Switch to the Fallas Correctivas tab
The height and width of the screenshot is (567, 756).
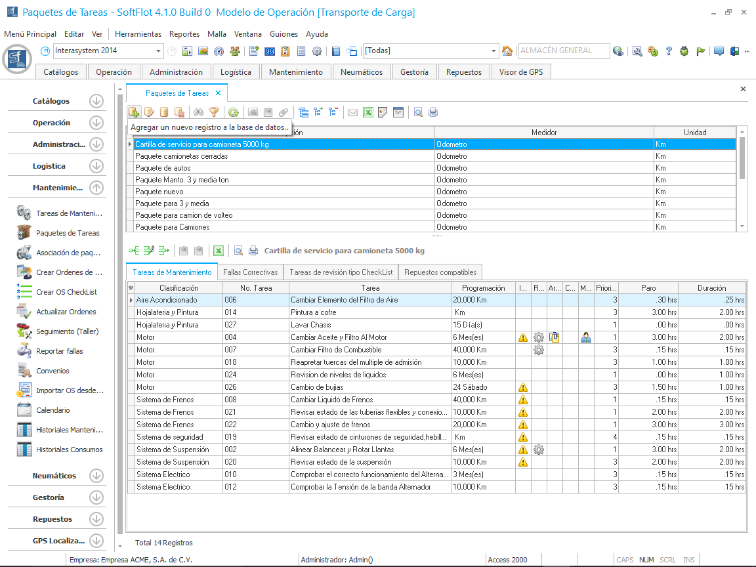pos(251,272)
